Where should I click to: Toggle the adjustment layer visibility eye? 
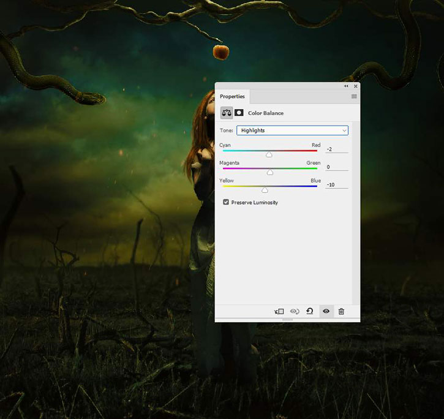[326, 311]
